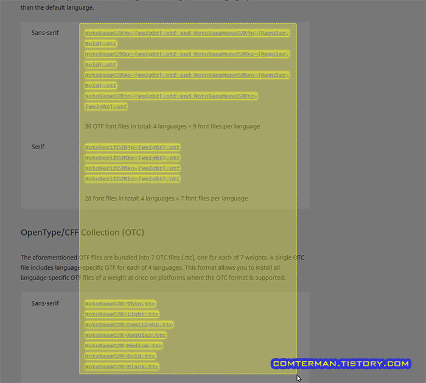Download NotoSansCJK-Black.ttc
Screen dimensions: 426x383
[122, 367]
